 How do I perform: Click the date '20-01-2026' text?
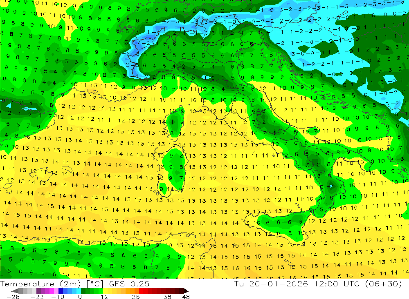tap(279, 283)
